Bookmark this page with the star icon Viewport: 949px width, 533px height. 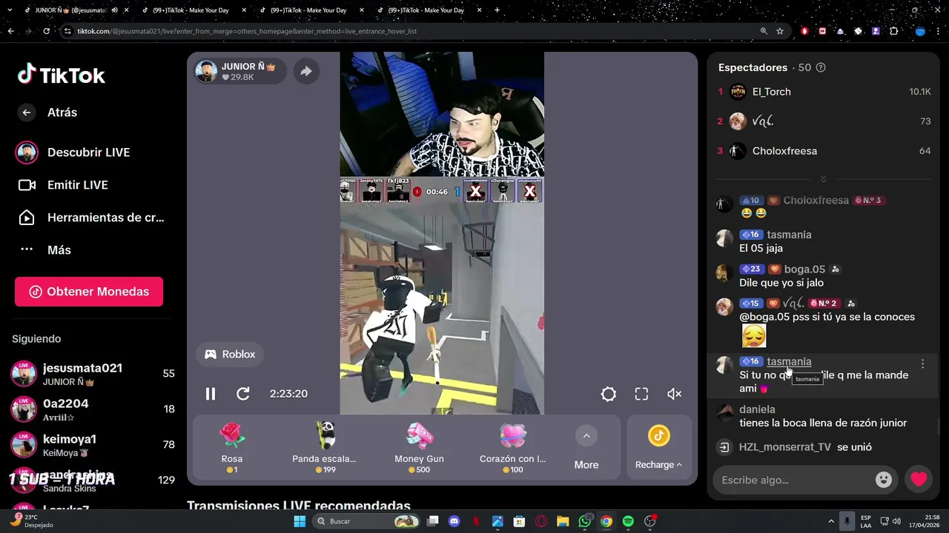(780, 31)
